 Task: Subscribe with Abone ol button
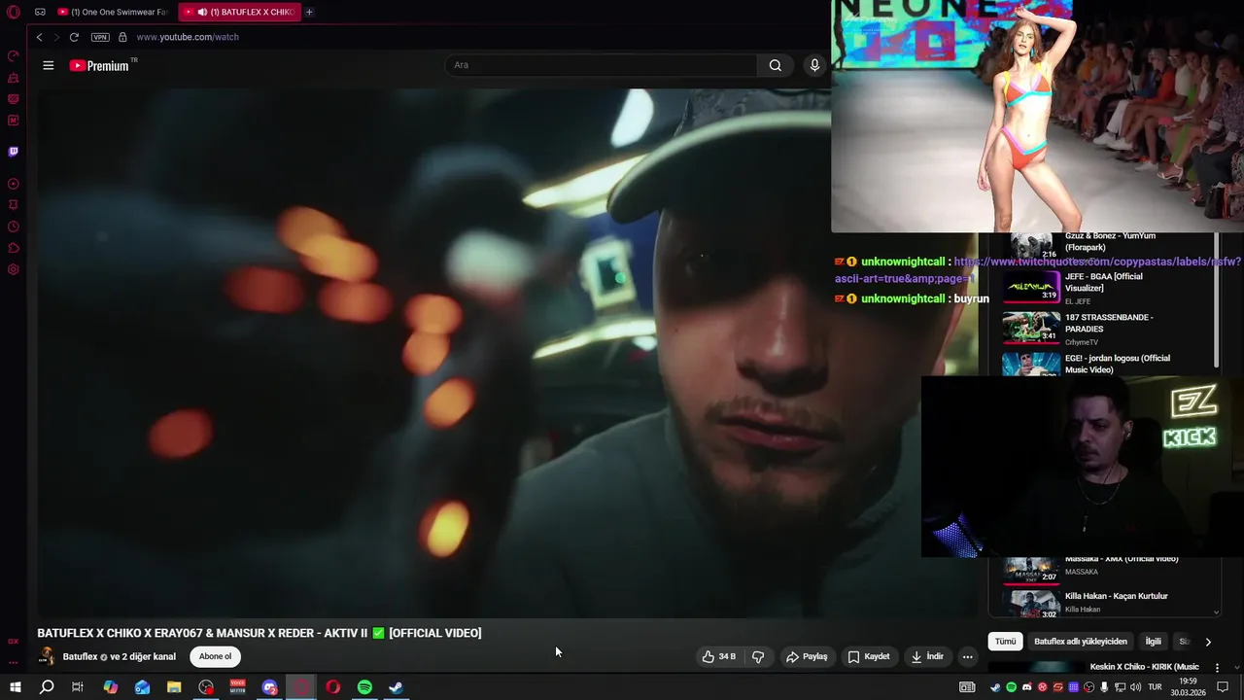point(216,656)
